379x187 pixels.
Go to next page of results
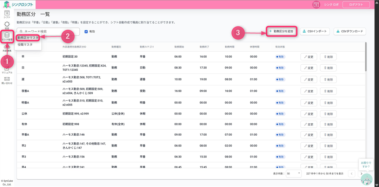361,173
